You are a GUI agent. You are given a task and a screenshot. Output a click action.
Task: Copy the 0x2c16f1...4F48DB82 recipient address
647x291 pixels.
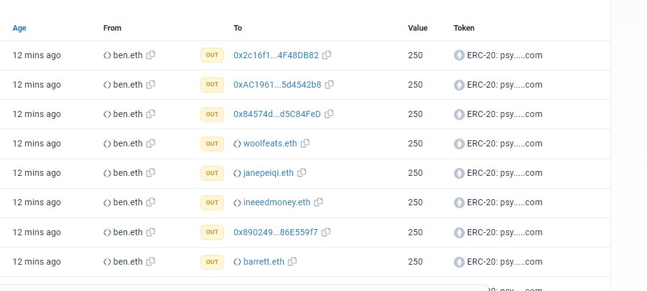tap(326, 55)
